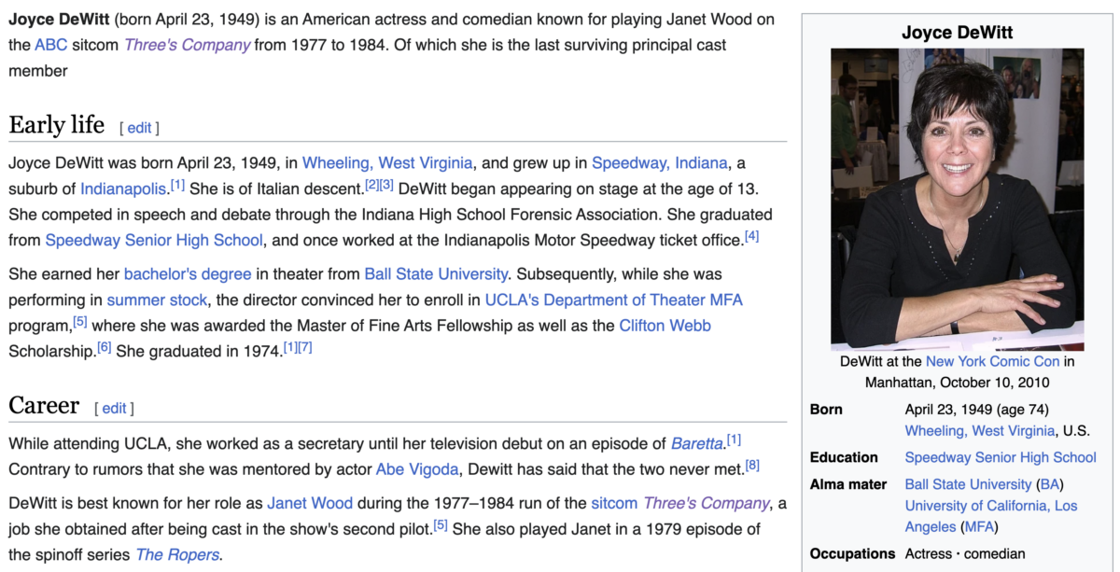Click the 'Manhattan, October 10, 2010' caption text
1120x572 pixels.
[957, 383]
